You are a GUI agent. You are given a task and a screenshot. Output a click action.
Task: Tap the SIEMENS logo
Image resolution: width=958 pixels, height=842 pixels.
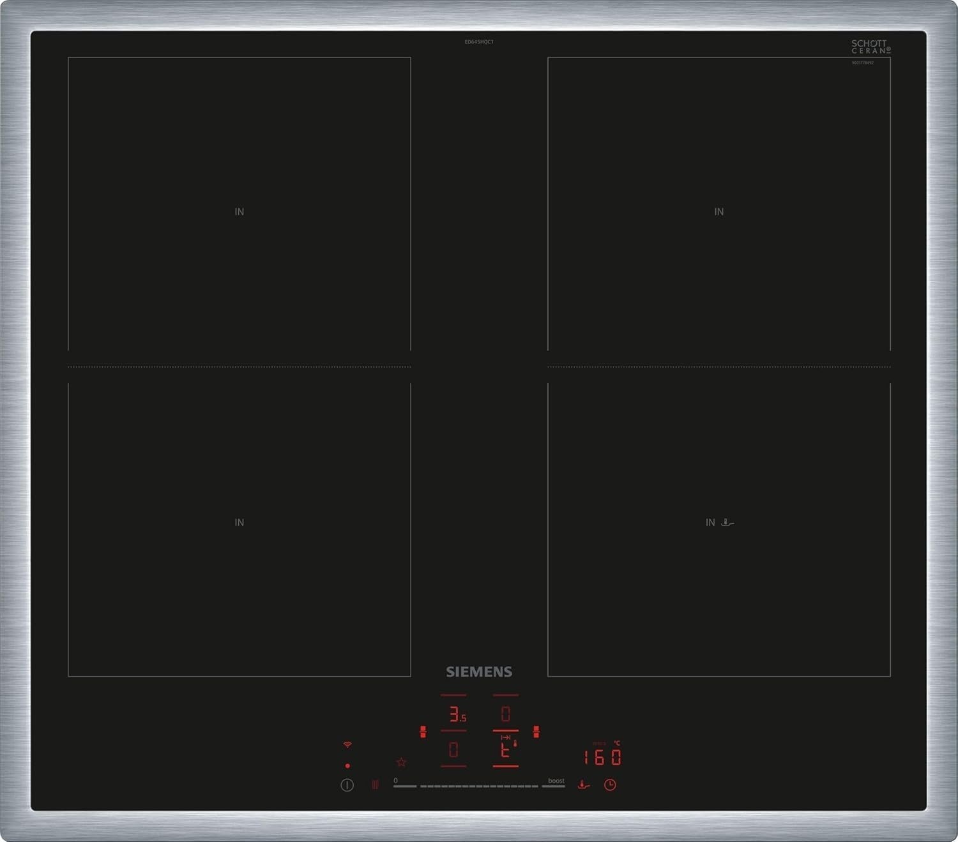(x=479, y=672)
